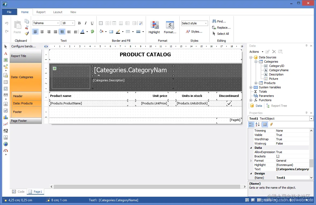Click the Highlight button
Image resolution: width=316 pixels, height=205 pixels.
click(154, 27)
